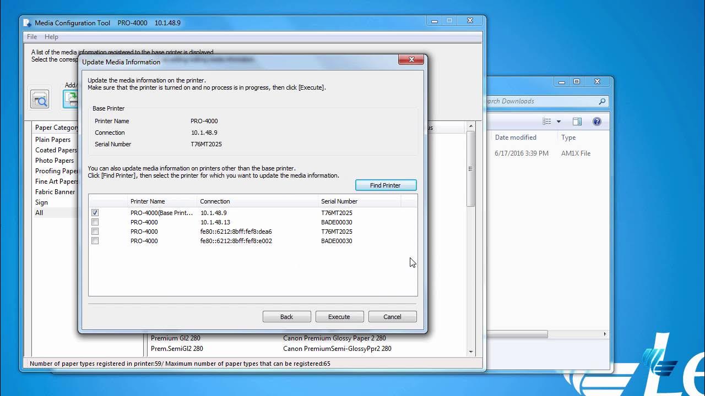Click the fe80::6212:8bff:fef8:e002 connection cell
The image size is (705, 396).
[x=236, y=241]
